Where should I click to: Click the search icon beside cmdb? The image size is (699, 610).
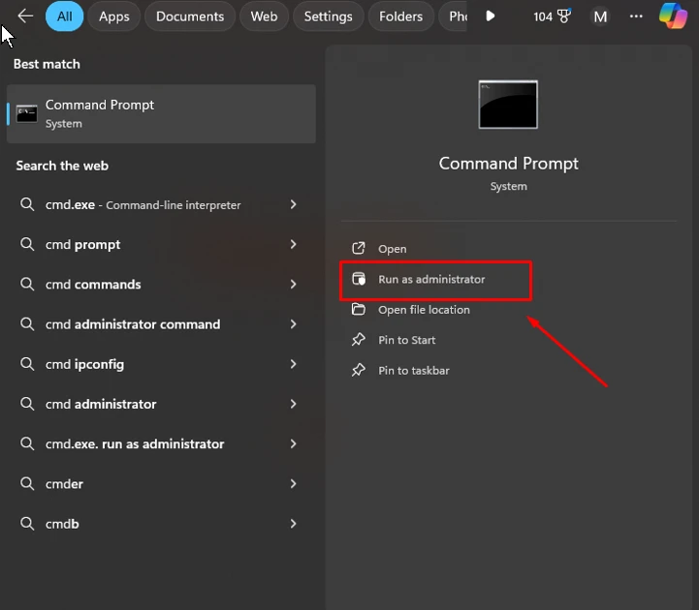pyautogui.click(x=27, y=524)
